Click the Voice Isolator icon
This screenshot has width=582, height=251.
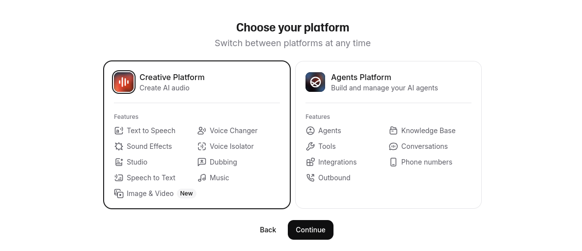202,146
